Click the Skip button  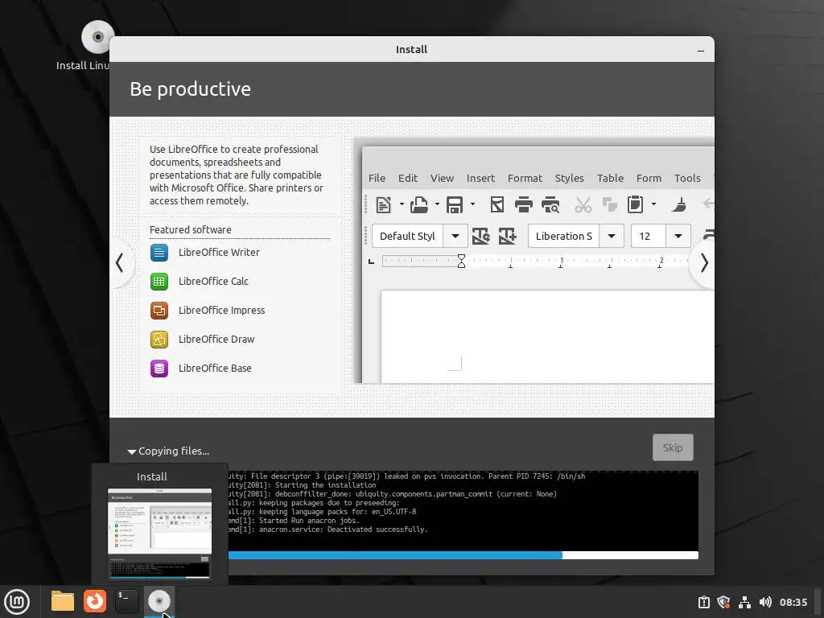673,447
